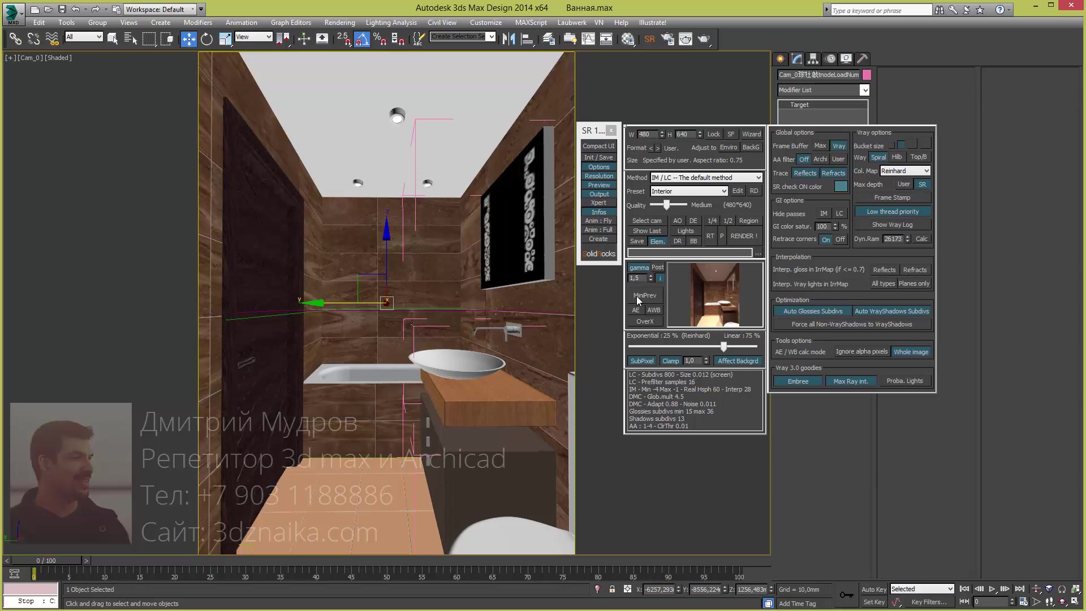Toggle the Lock aspect ratio checkbox
This screenshot has height=611, width=1086.
[714, 134]
